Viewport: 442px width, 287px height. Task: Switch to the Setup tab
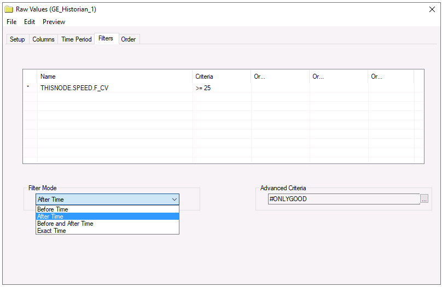[x=18, y=39]
